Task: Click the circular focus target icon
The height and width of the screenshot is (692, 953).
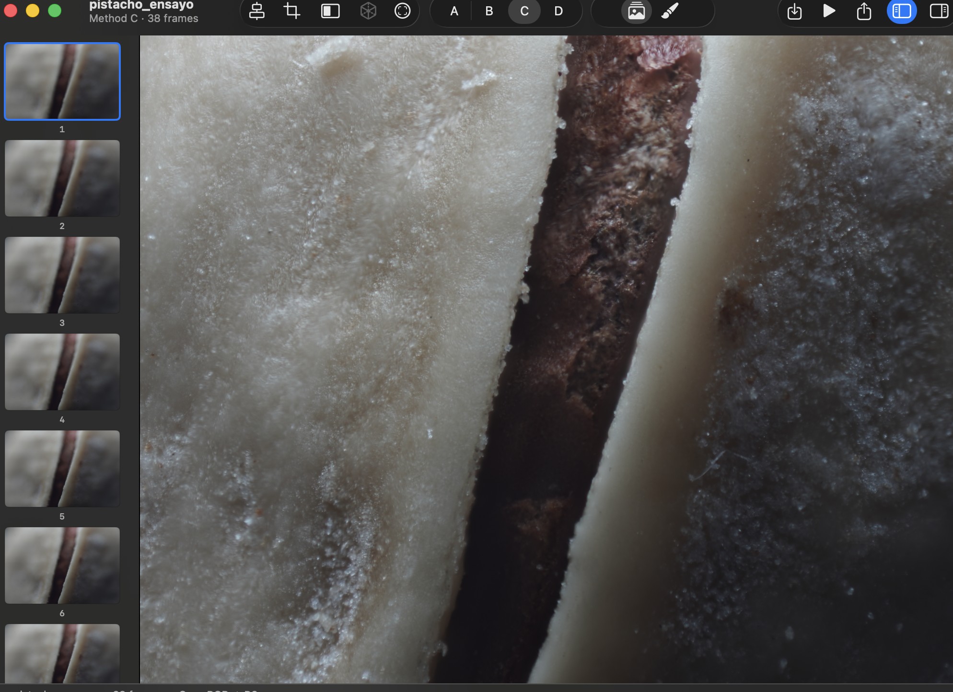Action: tap(403, 11)
